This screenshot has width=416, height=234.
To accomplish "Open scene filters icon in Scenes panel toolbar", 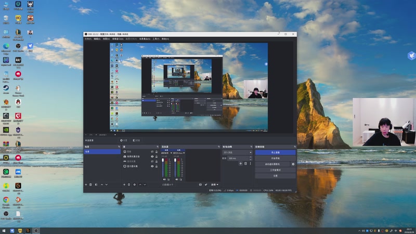I will tap(96, 185).
